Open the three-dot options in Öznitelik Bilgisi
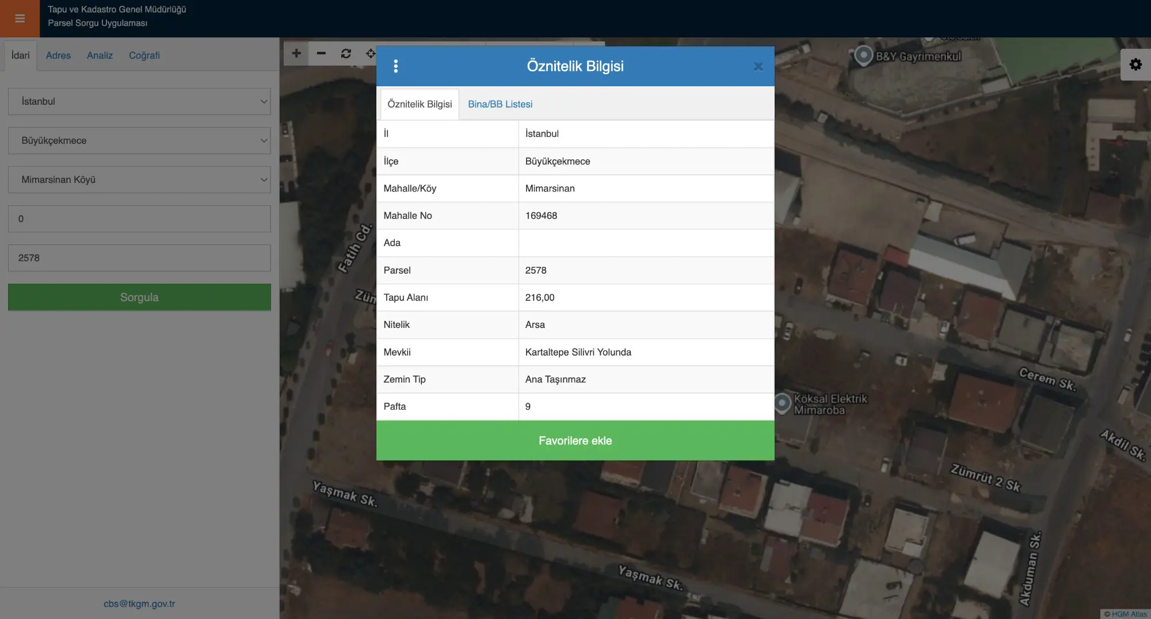Viewport: 1151px width, 619px height. 395,66
